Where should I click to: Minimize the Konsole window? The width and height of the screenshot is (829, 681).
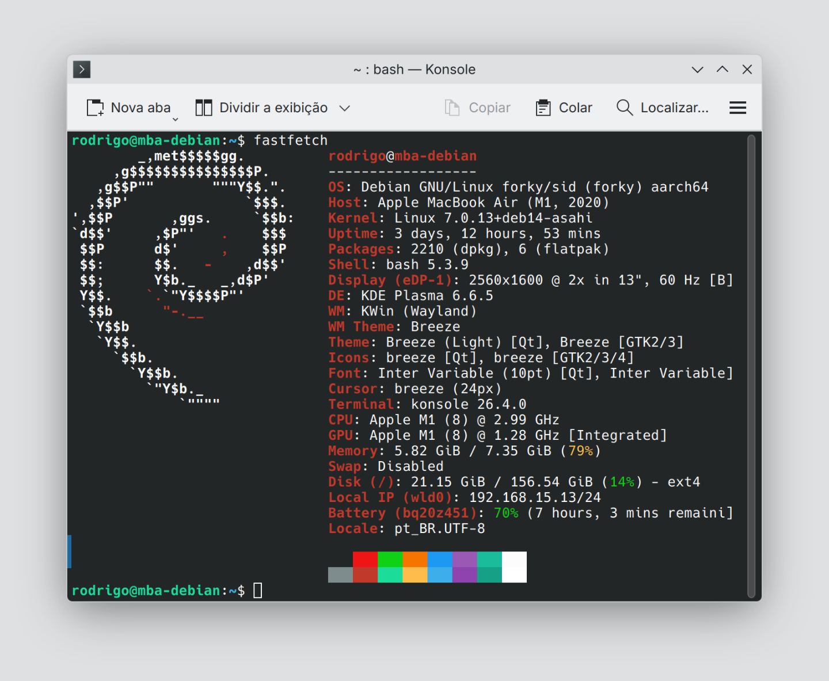698,70
